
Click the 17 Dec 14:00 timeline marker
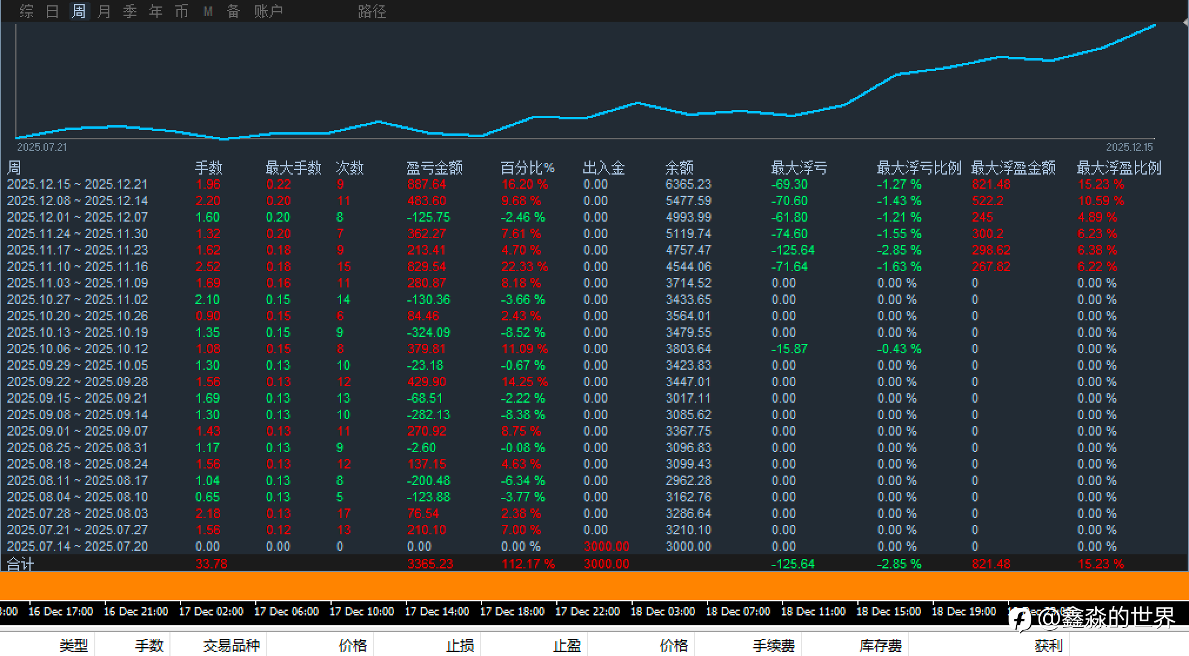(x=437, y=611)
